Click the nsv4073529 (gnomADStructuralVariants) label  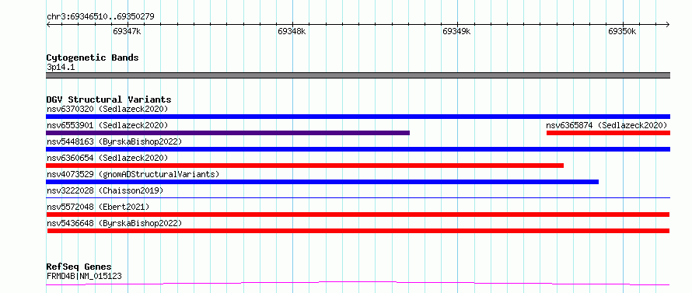point(133,174)
